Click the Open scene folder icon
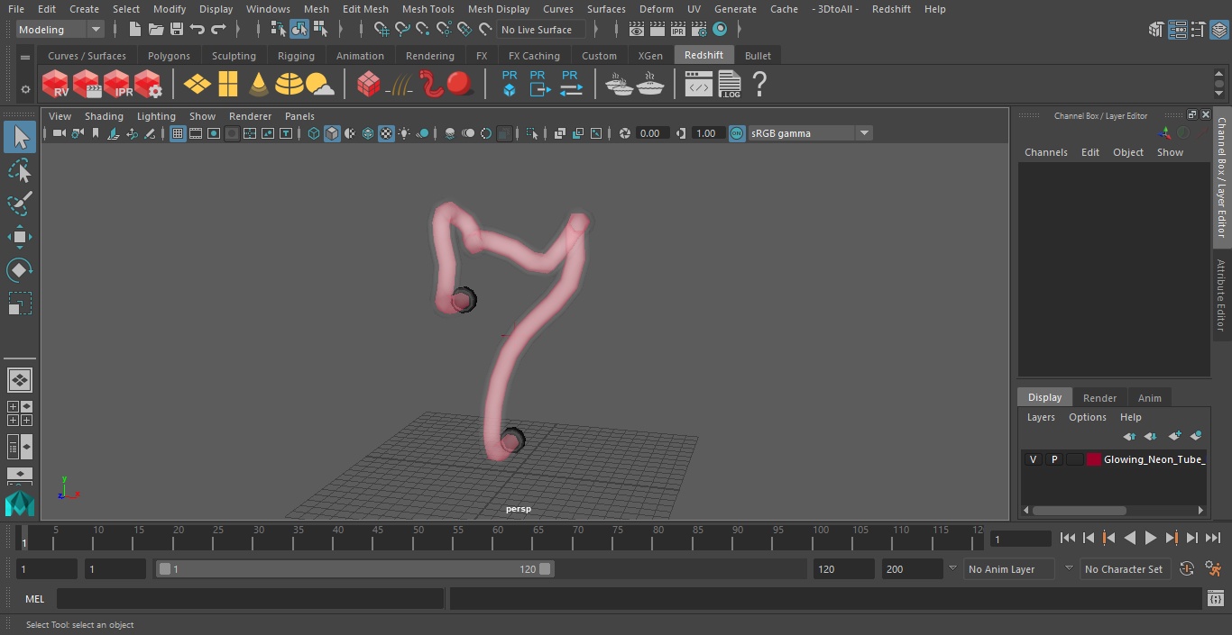The width and height of the screenshot is (1232, 635). coord(155,30)
